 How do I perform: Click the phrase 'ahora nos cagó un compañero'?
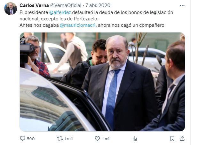click(x=131, y=25)
